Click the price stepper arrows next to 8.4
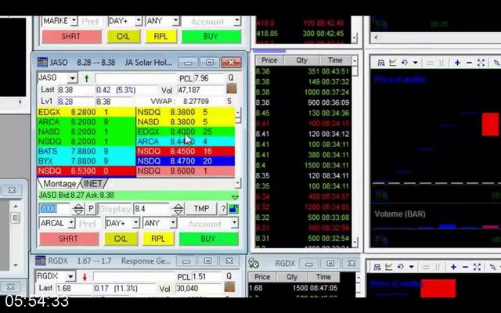Screen dimensions: 501x313 coord(178,209)
